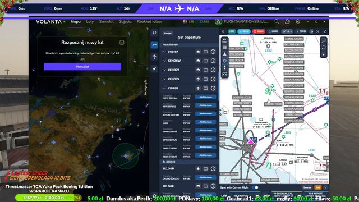Viewport: 359px width, 202px height.
Task: Show layers for SOSIBK procedure
Action: [198, 52]
